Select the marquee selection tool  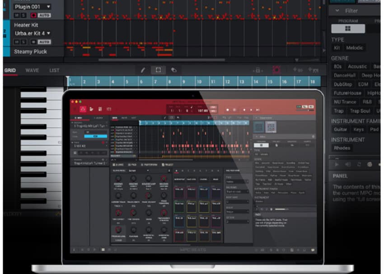click(158, 70)
